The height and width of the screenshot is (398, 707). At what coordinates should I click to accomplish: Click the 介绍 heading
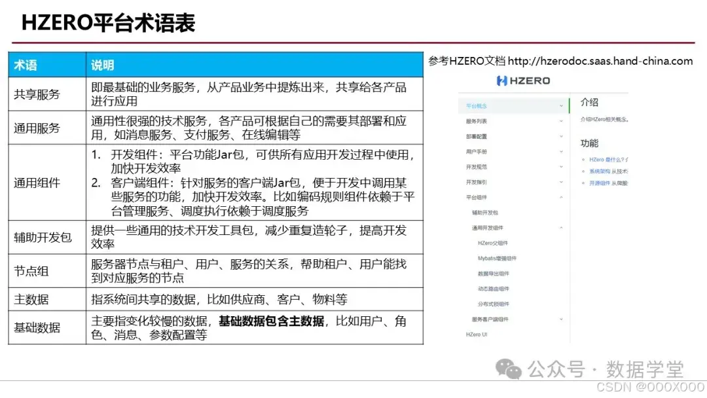[589, 102]
